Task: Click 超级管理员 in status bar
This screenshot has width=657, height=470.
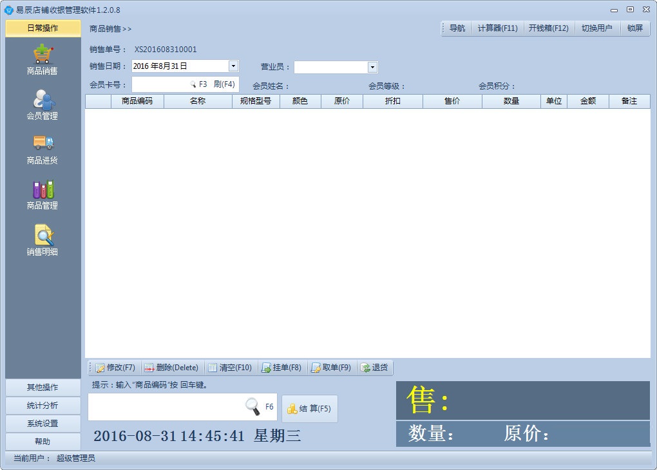Action: [76, 458]
